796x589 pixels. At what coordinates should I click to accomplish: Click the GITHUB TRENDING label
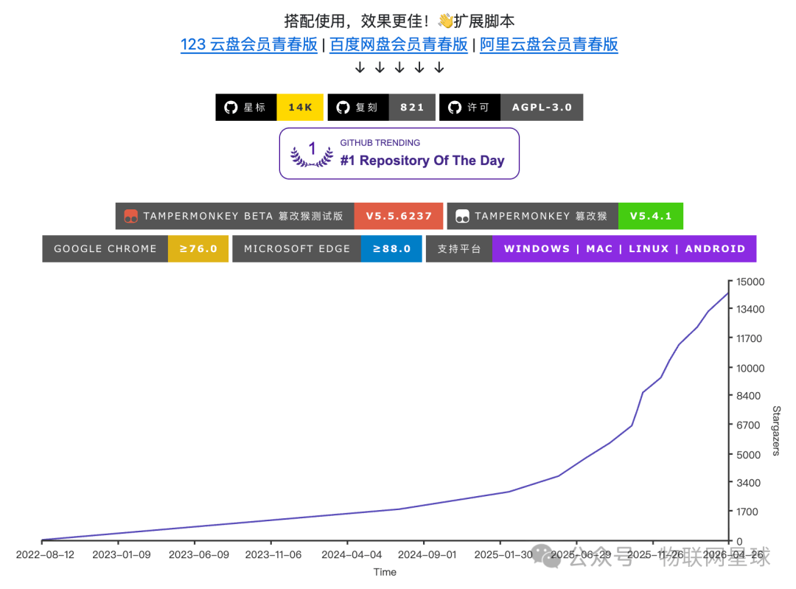(380, 143)
